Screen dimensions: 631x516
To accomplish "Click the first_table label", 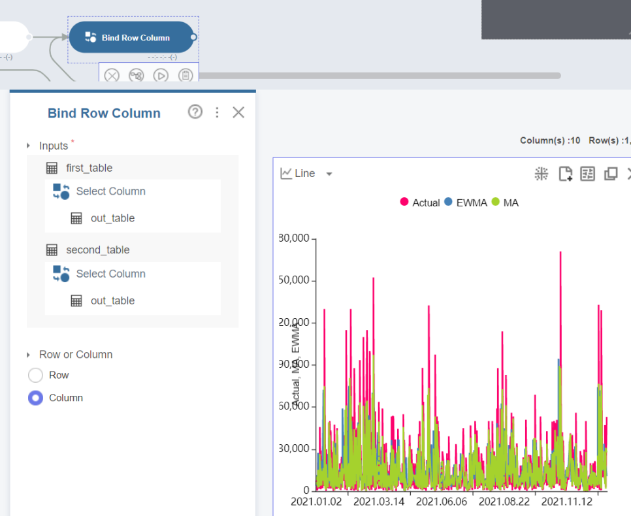I will click(89, 168).
